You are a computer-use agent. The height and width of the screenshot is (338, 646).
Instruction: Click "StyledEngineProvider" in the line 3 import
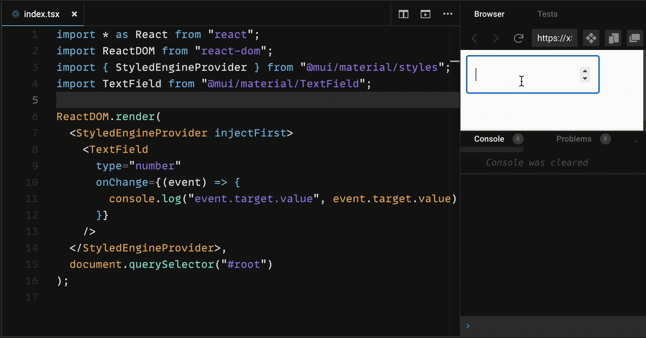point(181,67)
